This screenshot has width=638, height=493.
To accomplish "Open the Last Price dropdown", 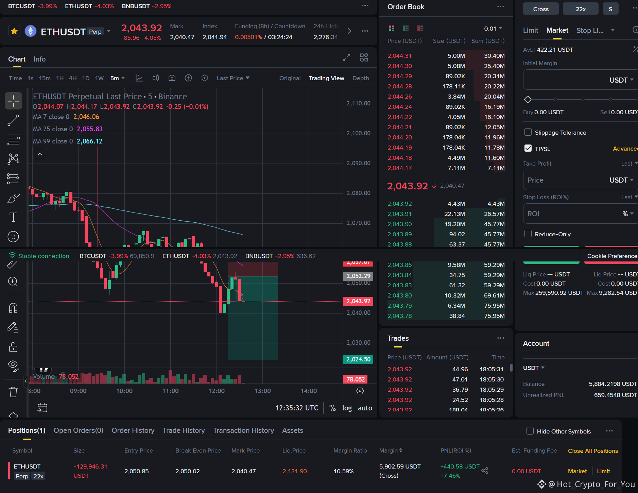I will coord(233,78).
